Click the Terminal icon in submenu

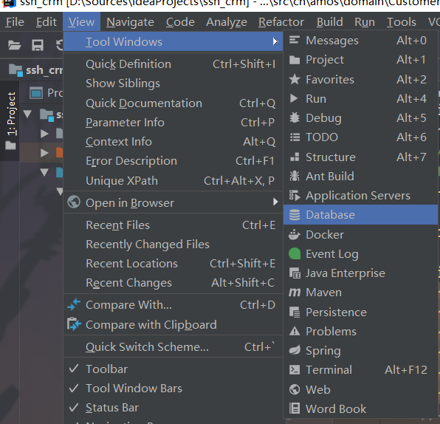pyautogui.click(x=295, y=370)
